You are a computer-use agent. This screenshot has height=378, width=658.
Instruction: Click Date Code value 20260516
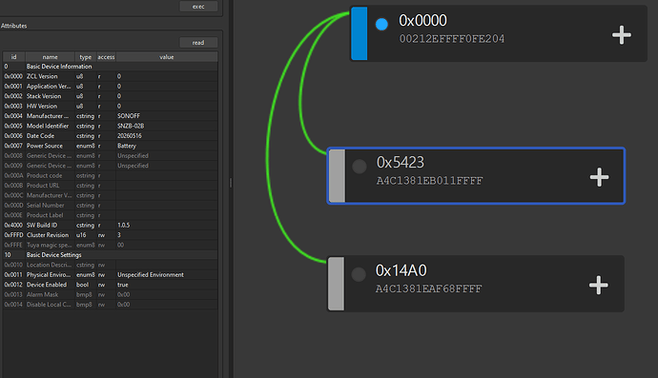click(167, 136)
